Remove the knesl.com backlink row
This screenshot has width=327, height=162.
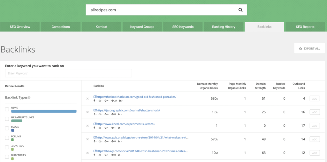[87, 126]
